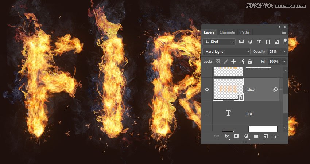
Task: Click the Opacity 25% value field
Action: click(274, 52)
